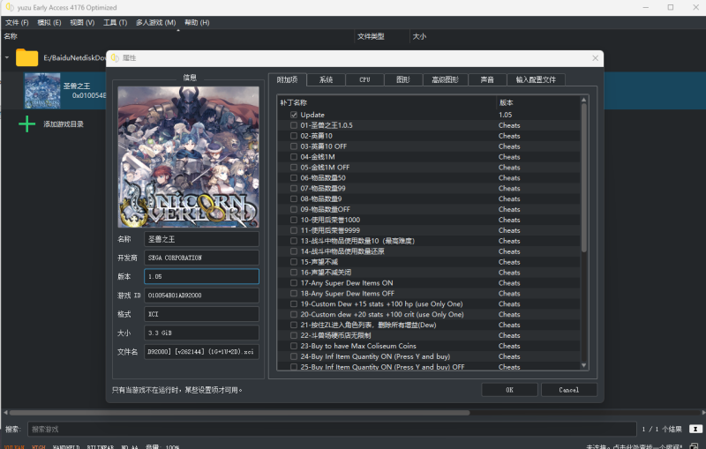Viewport: 706px width, 449px height.
Task: Switch to the 声音 tab
Action: [x=487, y=79]
